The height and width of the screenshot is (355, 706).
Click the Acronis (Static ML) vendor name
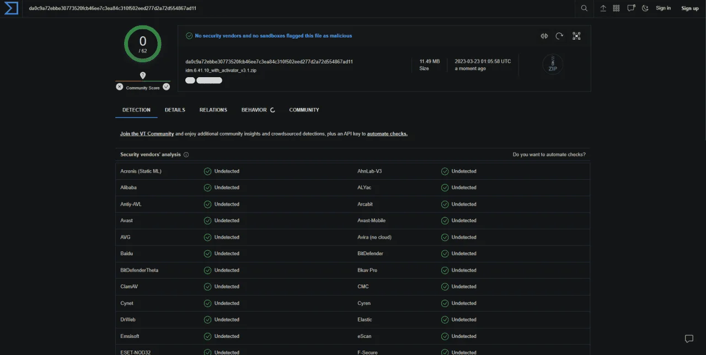coord(141,171)
